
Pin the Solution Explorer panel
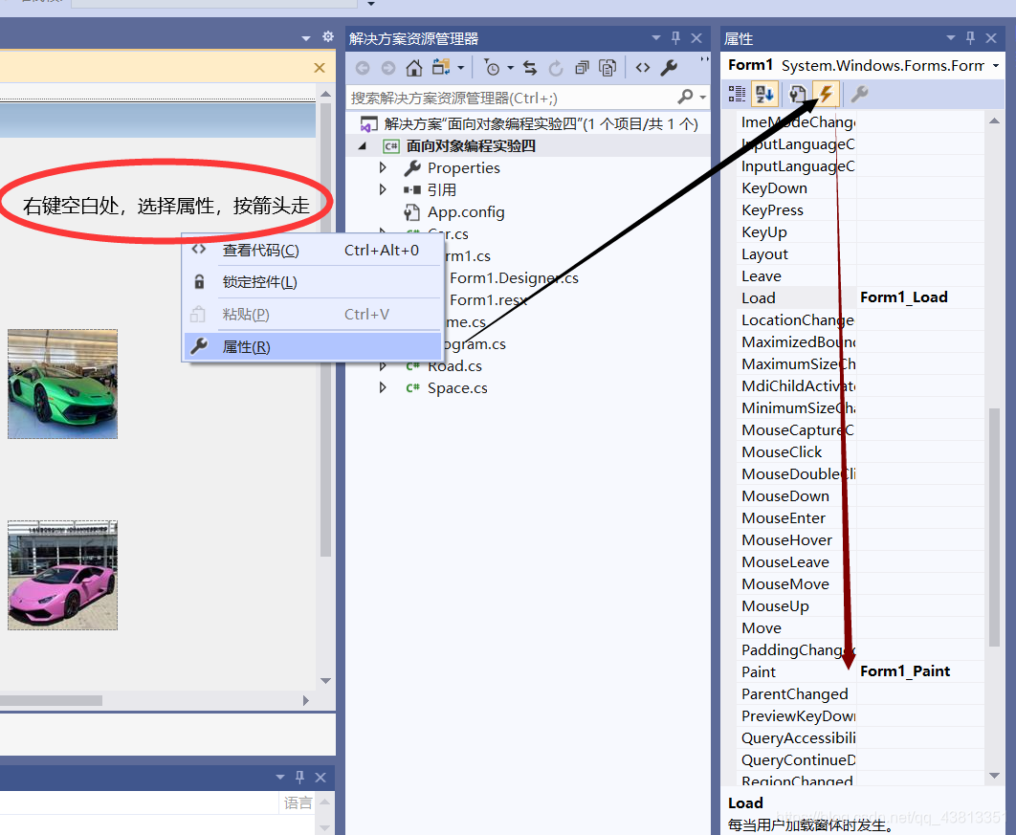(675, 38)
